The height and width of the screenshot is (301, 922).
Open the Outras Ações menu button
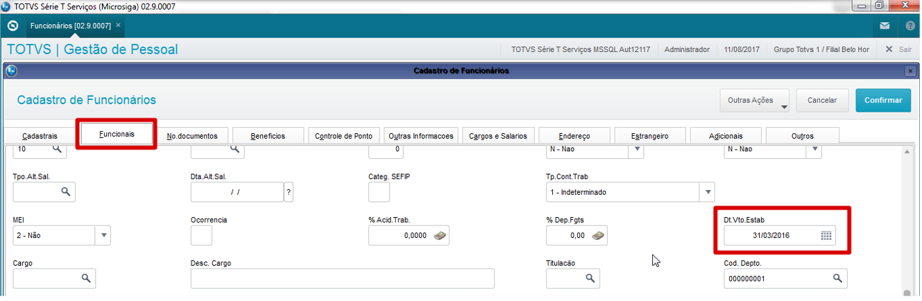tap(755, 100)
